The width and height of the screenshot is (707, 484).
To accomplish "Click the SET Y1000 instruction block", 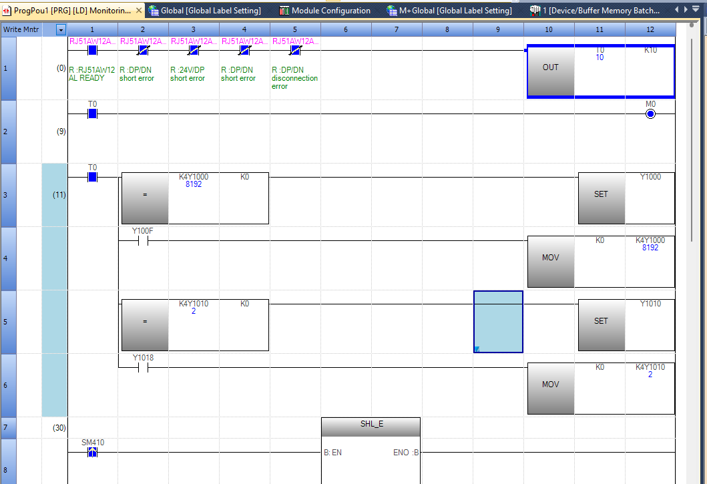I will tap(601, 194).
